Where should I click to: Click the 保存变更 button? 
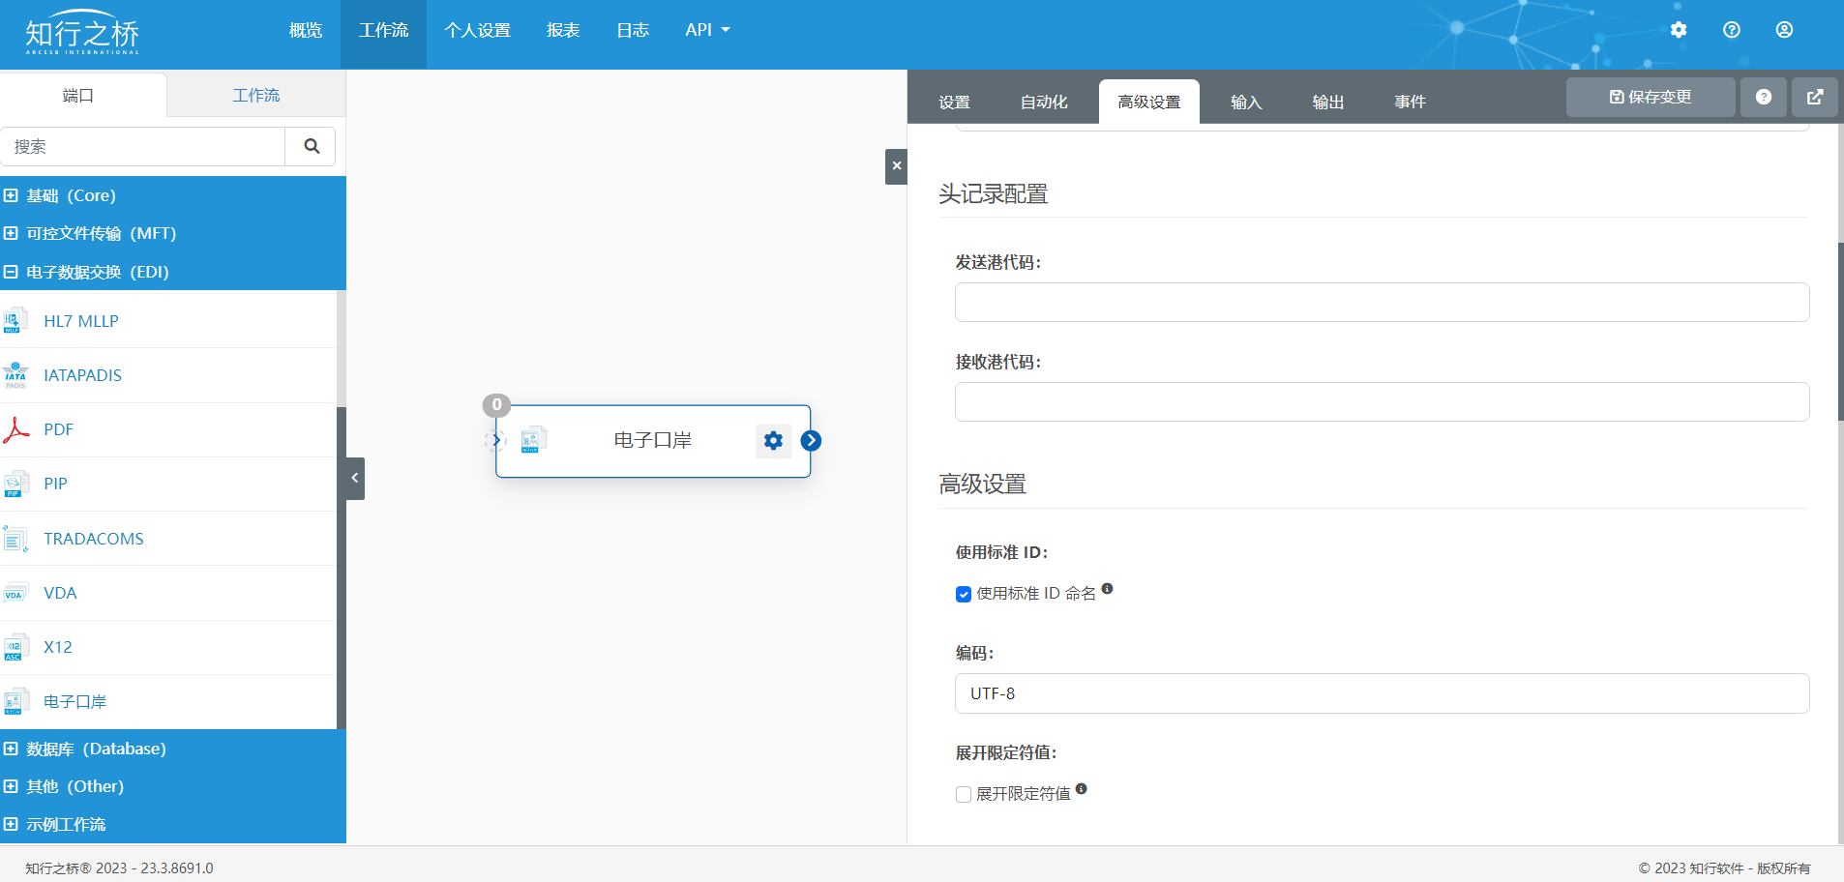pyautogui.click(x=1650, y=97)
